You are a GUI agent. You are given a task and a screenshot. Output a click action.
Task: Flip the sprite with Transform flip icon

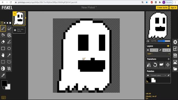point(149,65)
